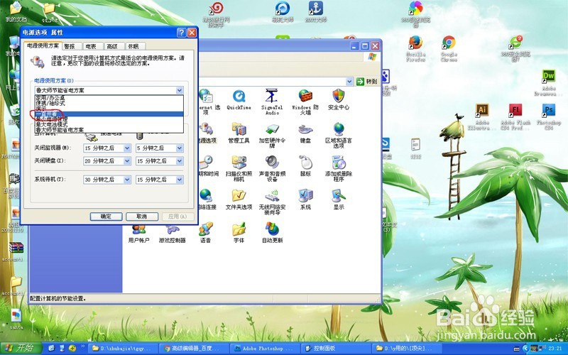Open the 键盘 keyboard icon
Screen dimensions: 568x355
[305, 133]
